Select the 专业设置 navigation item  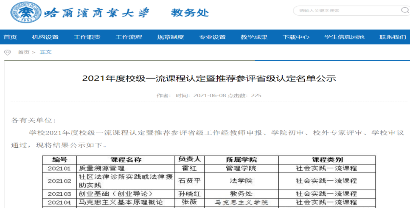[212, 37]
